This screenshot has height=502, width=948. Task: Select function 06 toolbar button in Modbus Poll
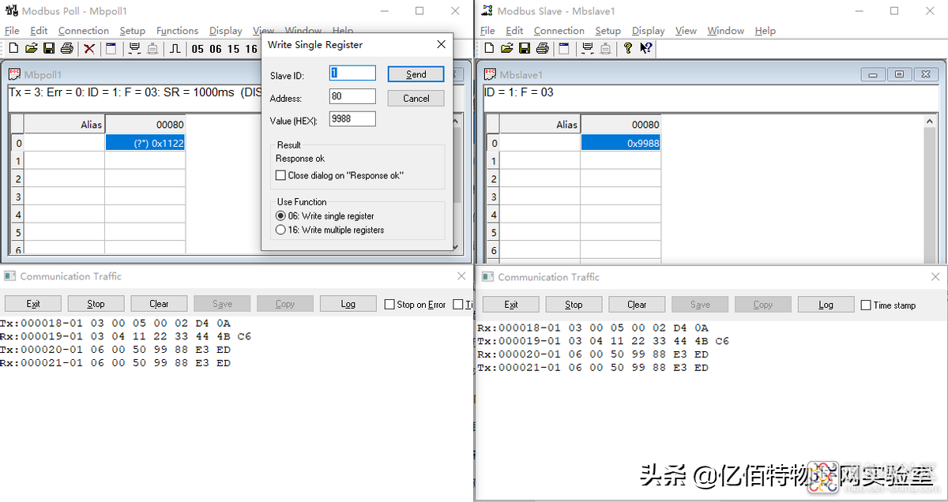coord(216,49)
